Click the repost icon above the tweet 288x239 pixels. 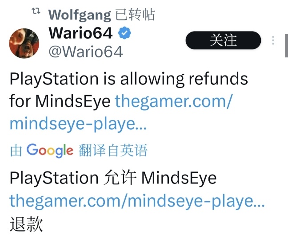(36, 11)
